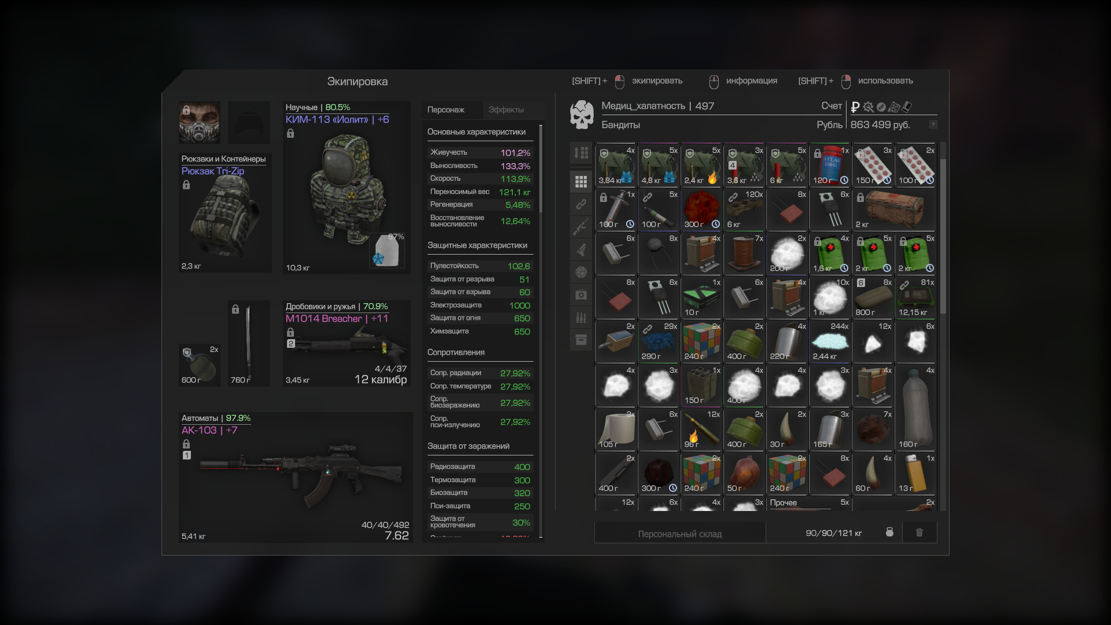Select the 3x pill blister 150 г

click(873, 165)
